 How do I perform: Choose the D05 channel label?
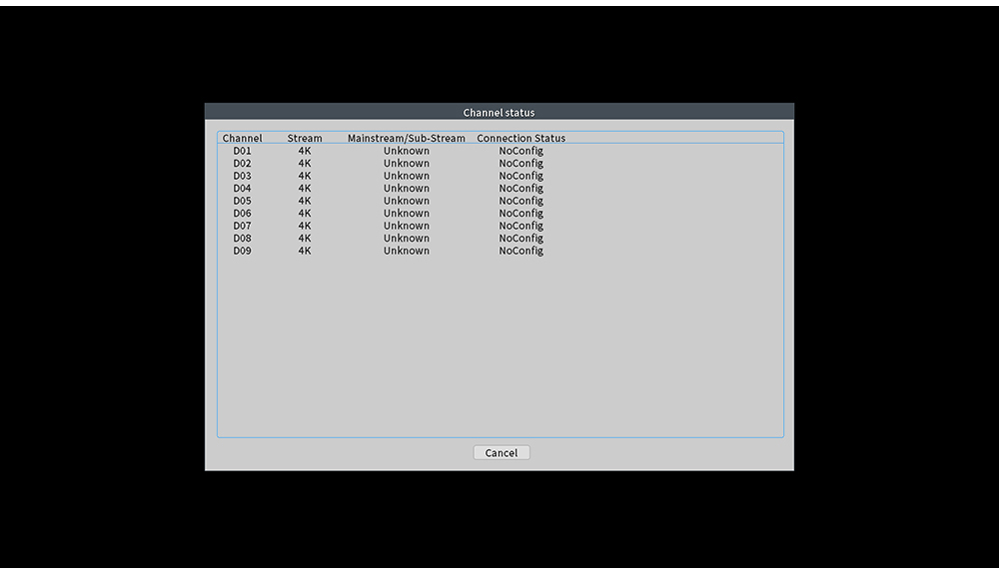pyautogui.click(x=243, y=201)
